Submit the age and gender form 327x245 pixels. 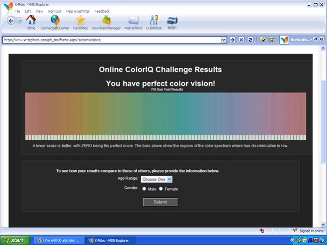(x=160, y=202)
